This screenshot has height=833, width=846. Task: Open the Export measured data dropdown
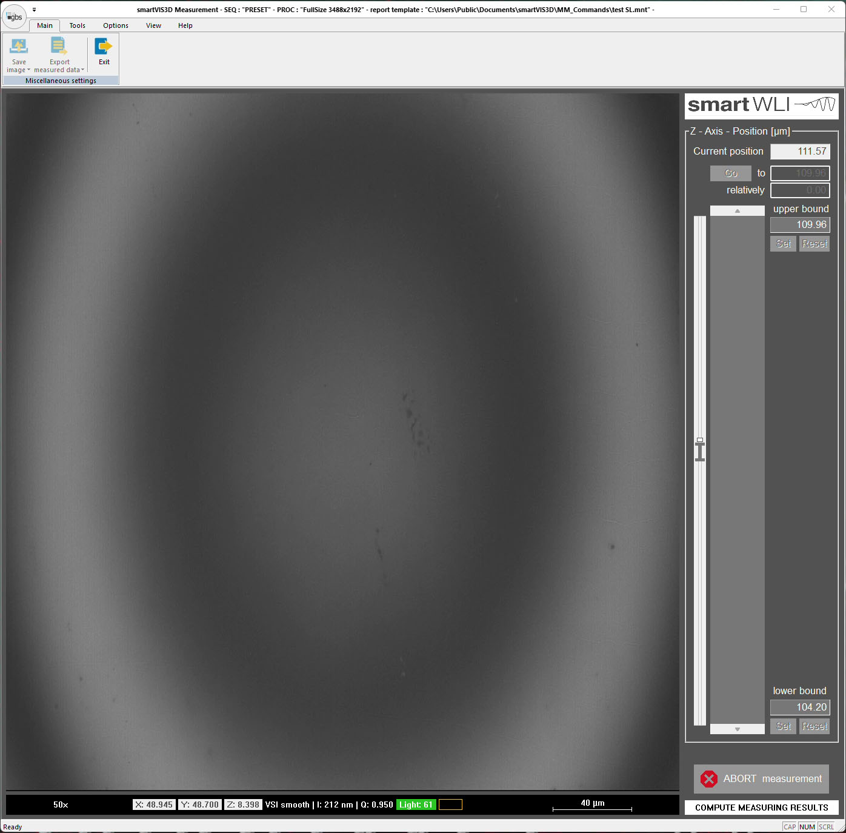click(x=83, y=69)
